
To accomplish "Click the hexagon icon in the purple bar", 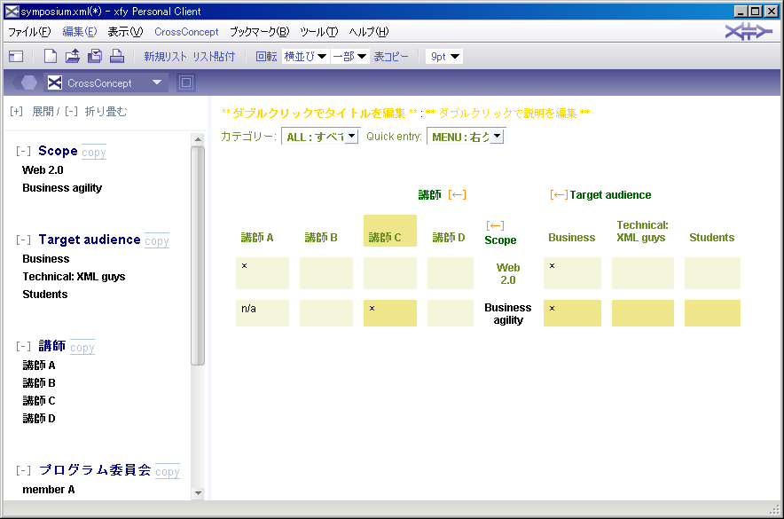I will click(28, 83).
